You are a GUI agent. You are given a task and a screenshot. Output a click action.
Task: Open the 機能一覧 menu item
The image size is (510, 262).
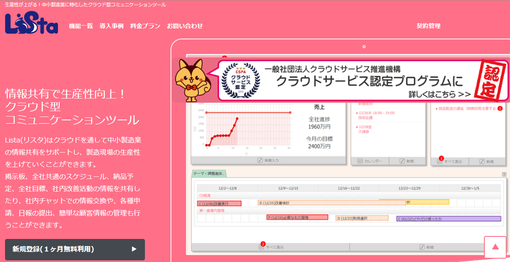point(81,26)
